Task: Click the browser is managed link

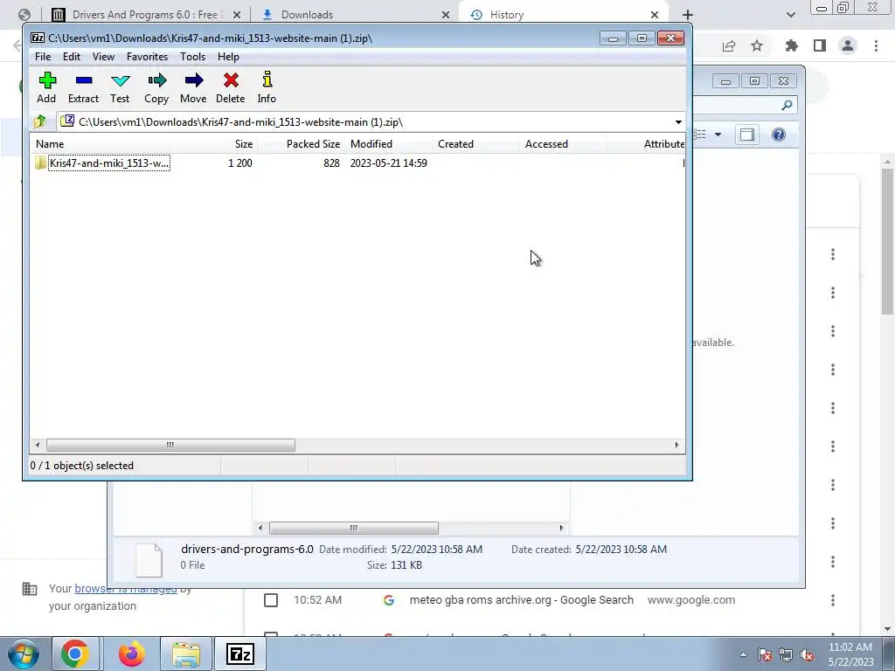Action: 126,589
